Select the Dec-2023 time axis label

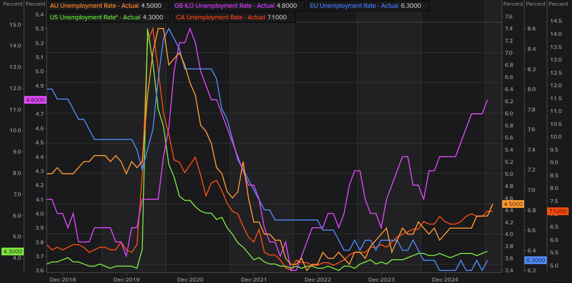point(381,279)
